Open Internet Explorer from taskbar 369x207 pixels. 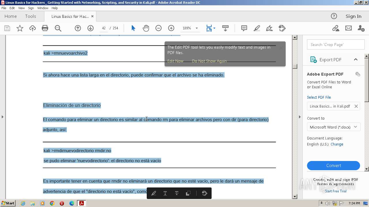point(23,203)
